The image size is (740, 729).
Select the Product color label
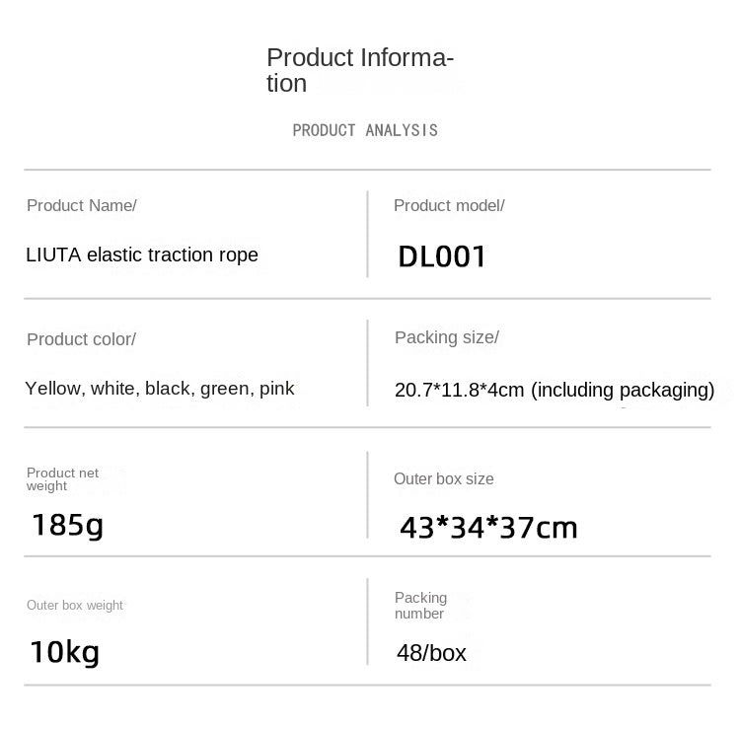pyautogui.click(x=81, y=339)
